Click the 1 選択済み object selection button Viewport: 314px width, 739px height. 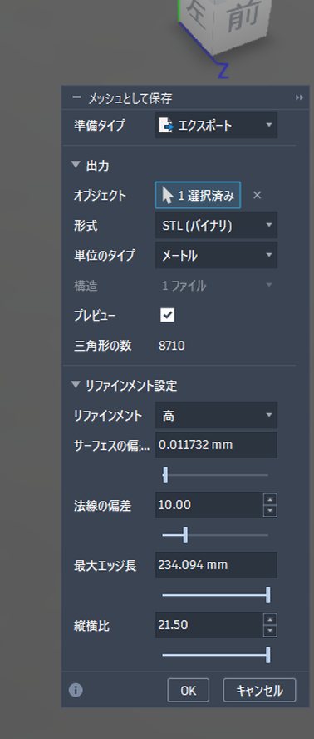198,195
